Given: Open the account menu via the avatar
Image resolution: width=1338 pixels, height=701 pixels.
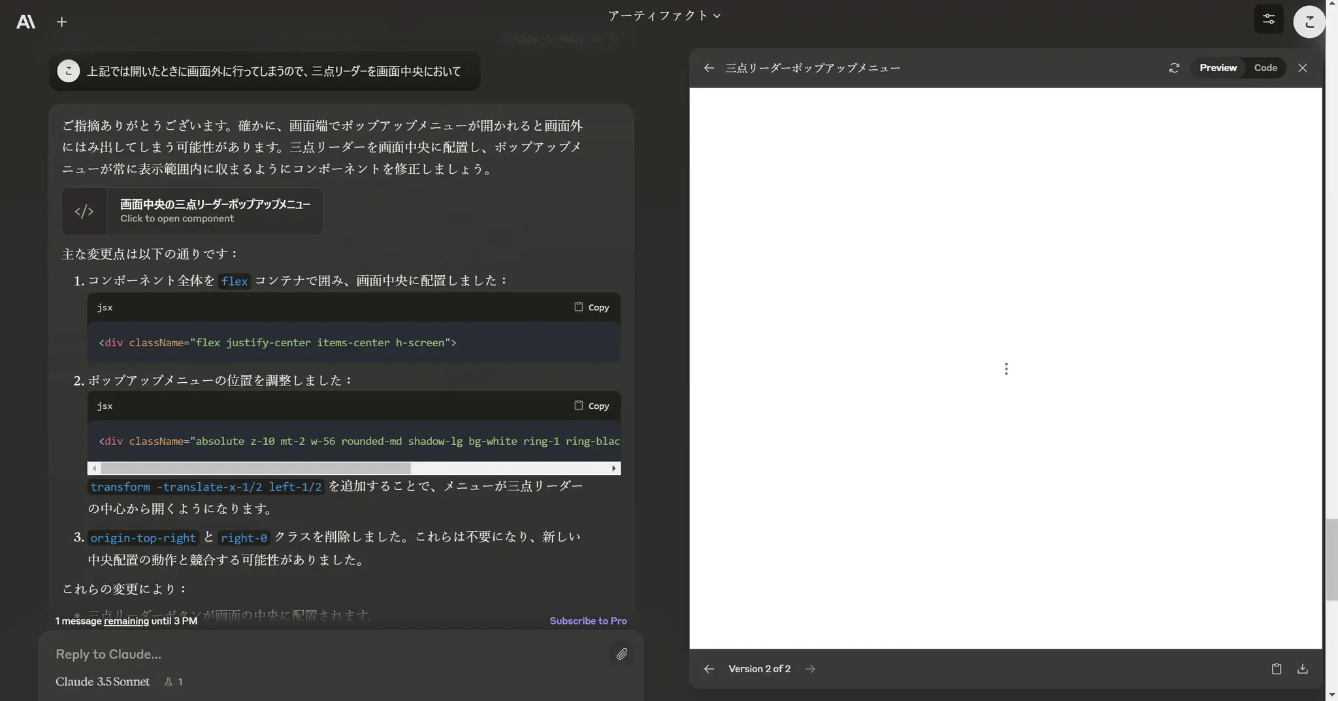Looking at the screenshot, I should coord(1308,22).
